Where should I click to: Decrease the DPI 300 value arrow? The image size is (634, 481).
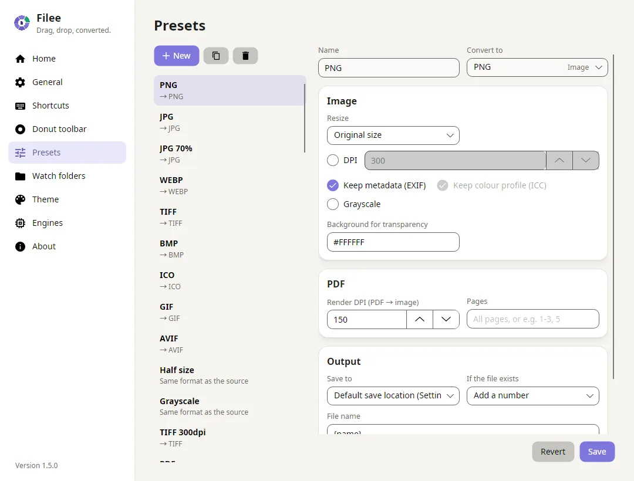[x=585, y=160]
